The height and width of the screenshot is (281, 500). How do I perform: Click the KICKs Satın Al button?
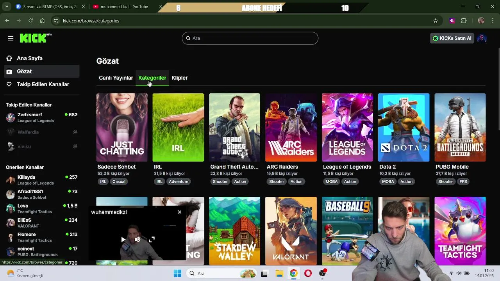tap(452, 38)
